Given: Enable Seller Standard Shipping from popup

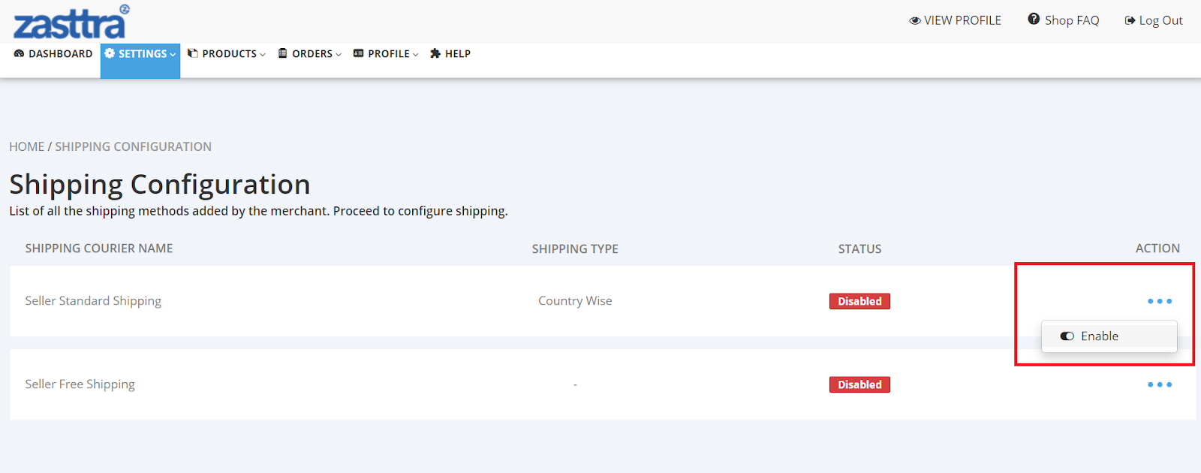Looking at the screenshot, I should pos(1099,336).
